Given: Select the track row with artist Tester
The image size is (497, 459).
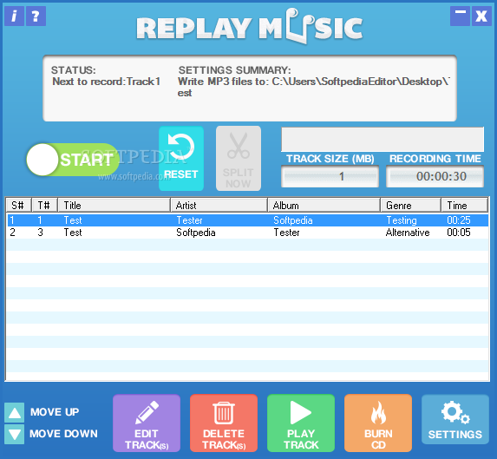Looking at the screenshot, I should [x=247, y=220].
